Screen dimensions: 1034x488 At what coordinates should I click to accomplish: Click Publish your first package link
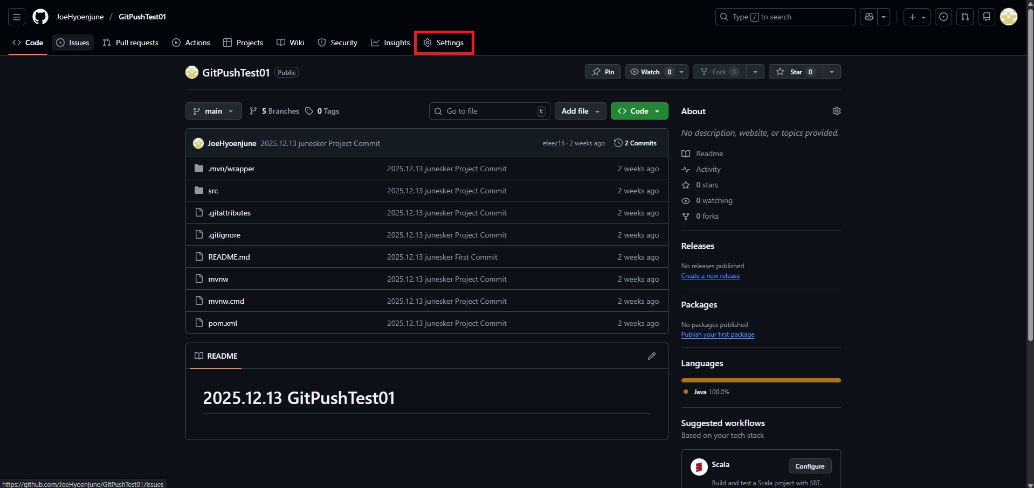(718, 334)
